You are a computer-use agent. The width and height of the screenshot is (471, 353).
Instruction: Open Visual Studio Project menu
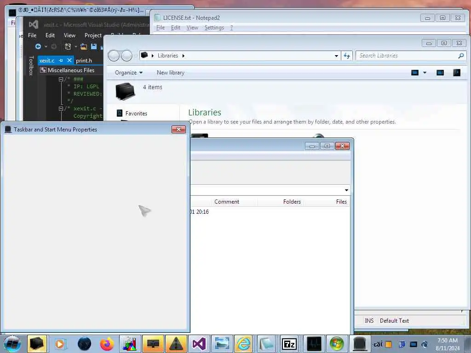tap(93, 35)
